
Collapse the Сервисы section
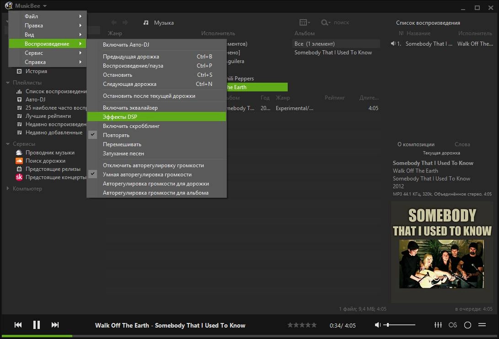click(8, 144)
